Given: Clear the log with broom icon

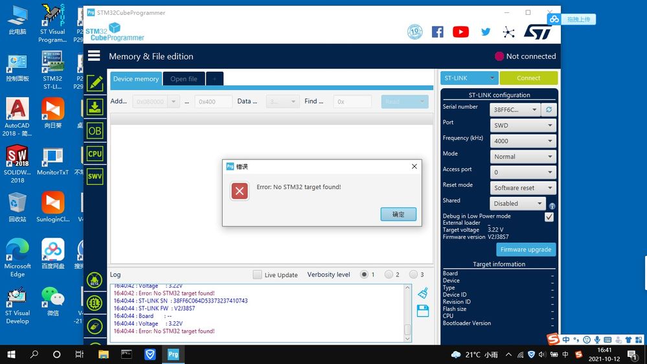Looking at the screenshot, I should 423,293.
